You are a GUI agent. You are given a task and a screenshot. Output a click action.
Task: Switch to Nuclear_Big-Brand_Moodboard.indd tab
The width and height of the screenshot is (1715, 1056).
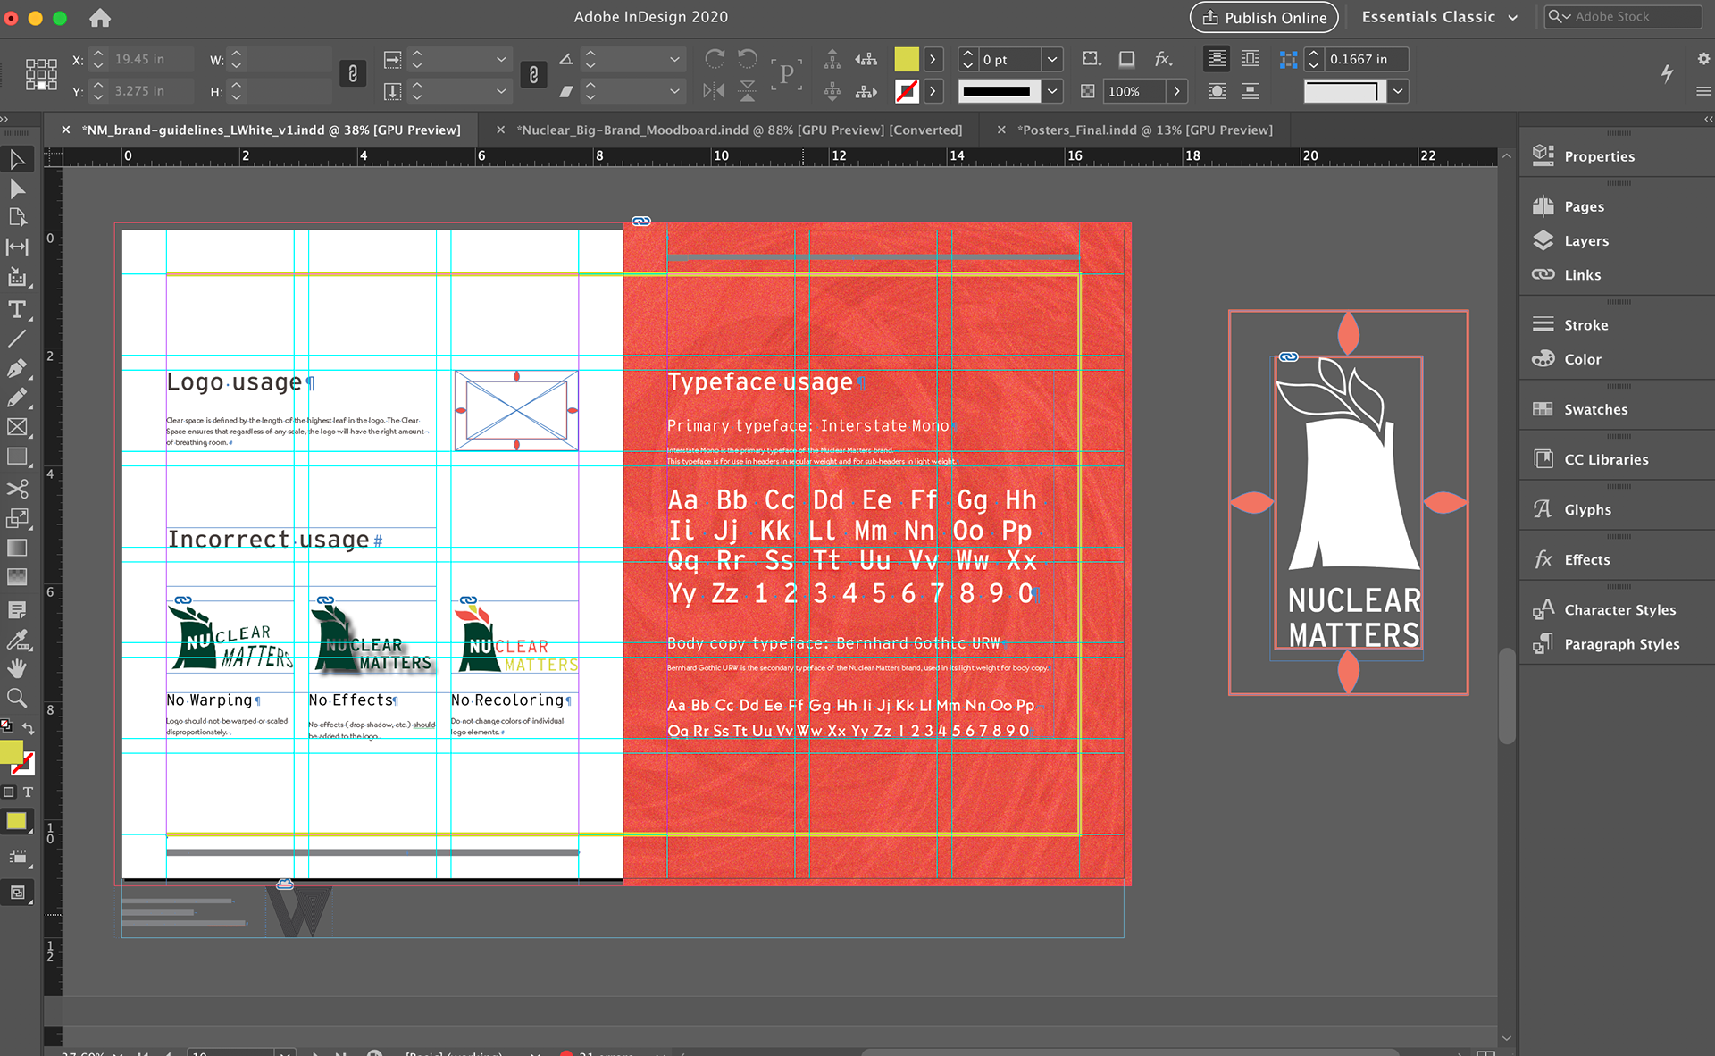(x=740, y=130)
